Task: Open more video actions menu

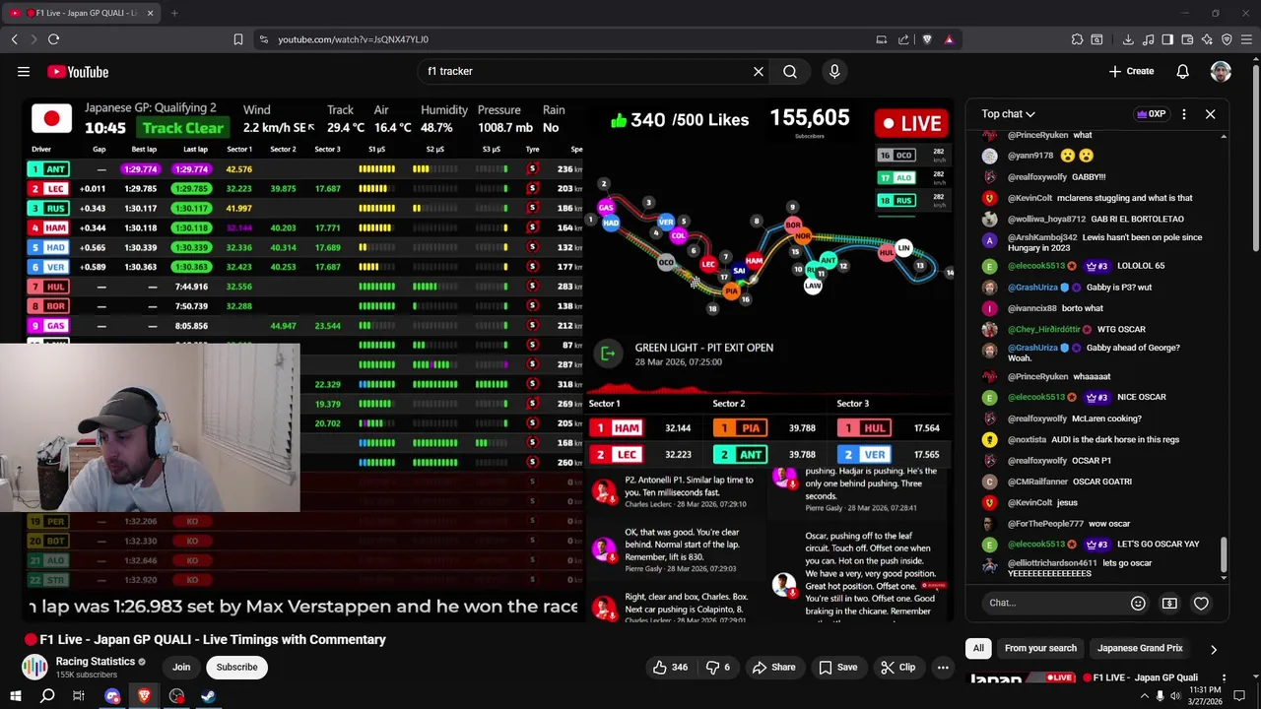Action: click(x=943, y=668)
